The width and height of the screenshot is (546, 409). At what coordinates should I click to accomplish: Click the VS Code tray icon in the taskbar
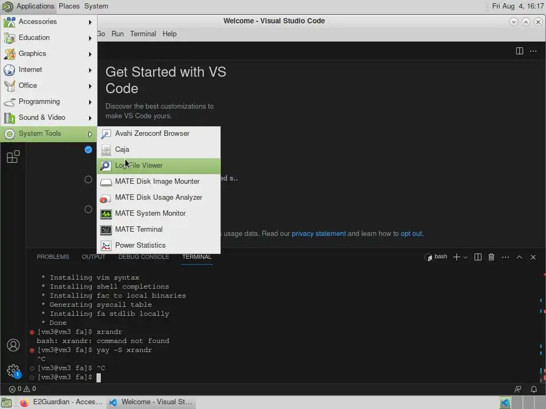click(x=505, y=403)
